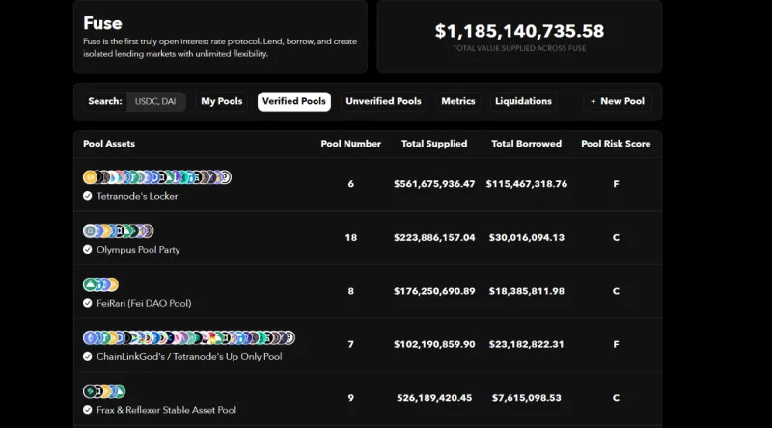Image resolution: width=772 pixels, height=428 pixels.
Task: Click the green triangle token icon in FeiRari row
Action: [90, 284]
